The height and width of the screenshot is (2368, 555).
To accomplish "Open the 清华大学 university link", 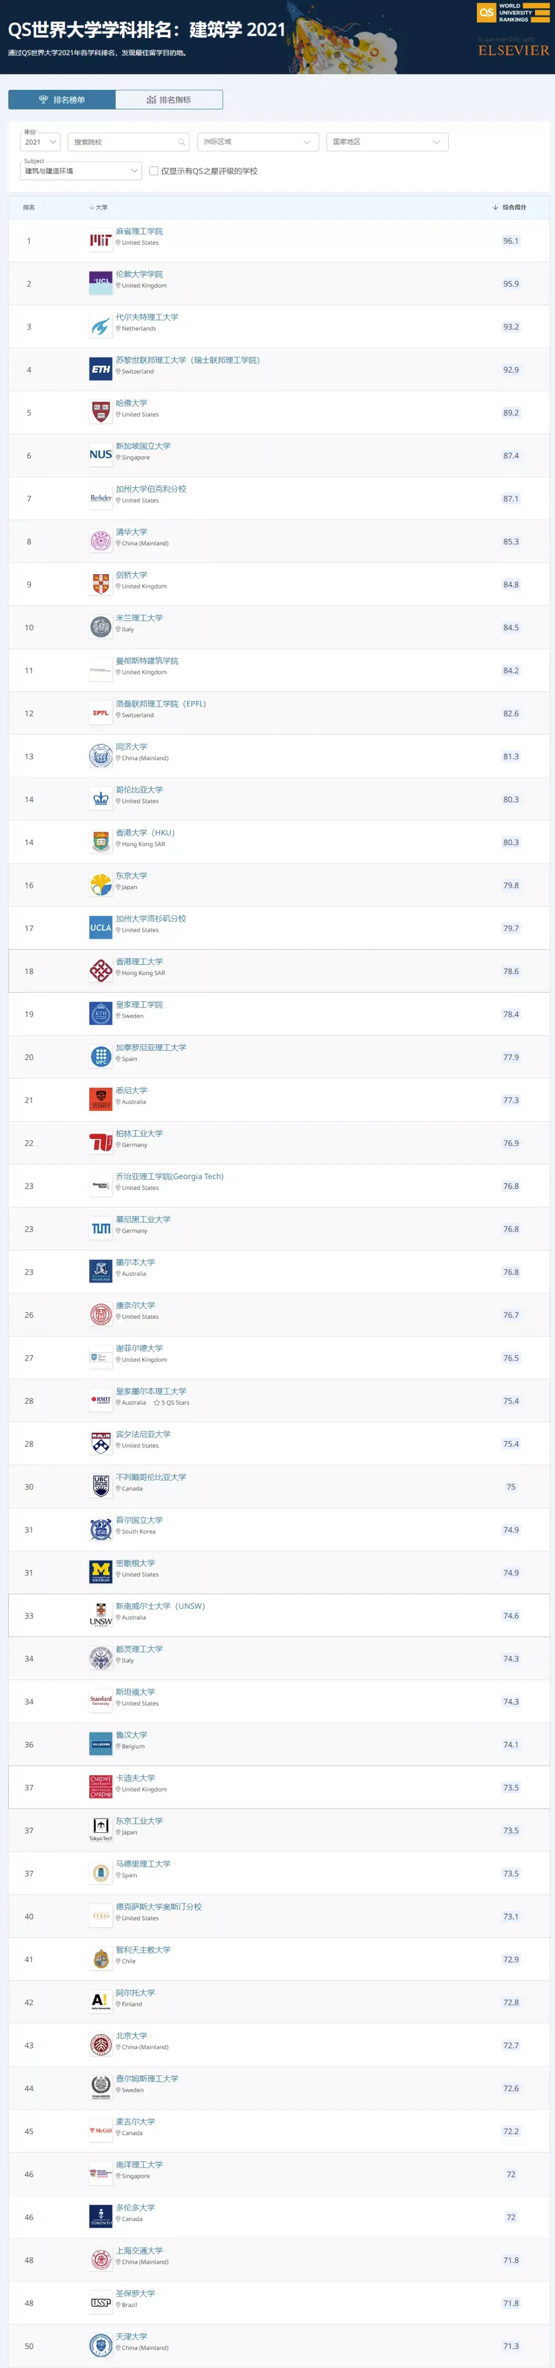I will click(x=132, y=533).
